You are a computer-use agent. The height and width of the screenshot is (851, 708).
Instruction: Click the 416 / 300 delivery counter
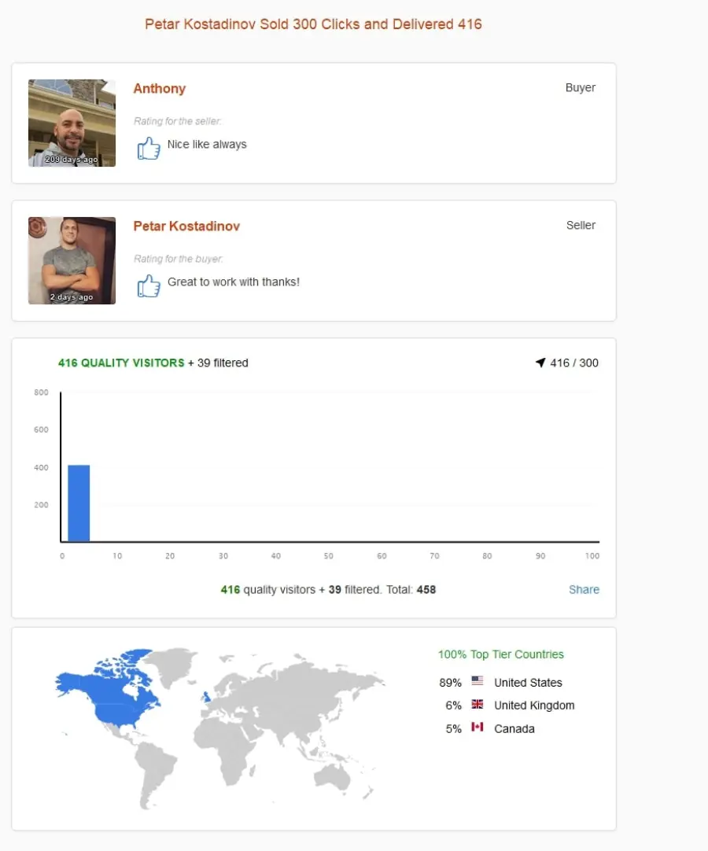point(574,363)
